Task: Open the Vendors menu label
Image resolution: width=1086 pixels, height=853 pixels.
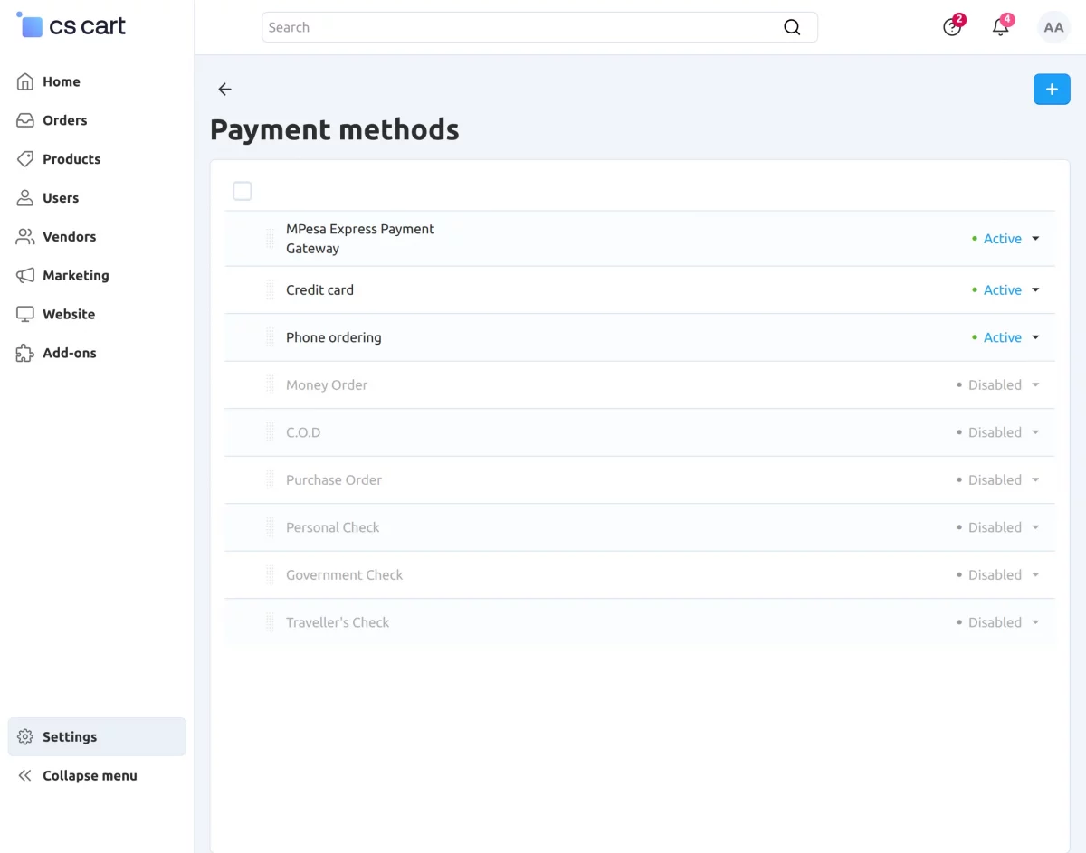Action: [x=69, y=237]
